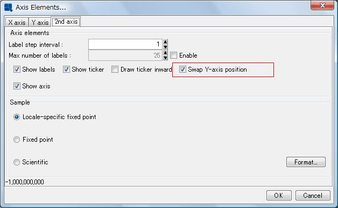Enable the Max number of labels option
Screen dimensions: 338x208
(x=174, y=56)
